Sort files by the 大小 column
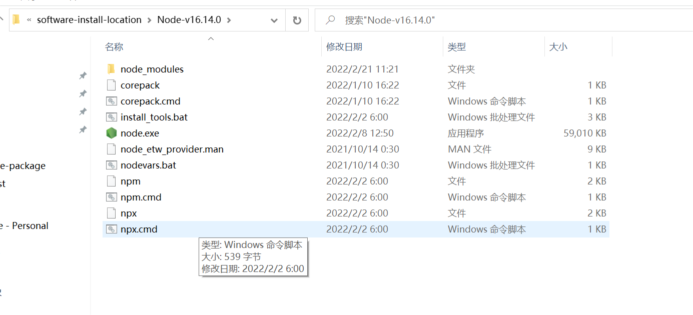The image size is (693, 315). click(558, 46)
